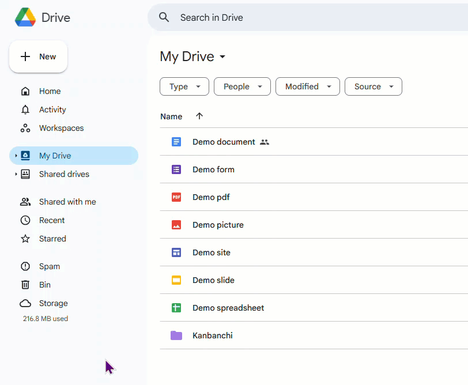Viewport: 468px width, 385px height.
Task: Click the Bin trash icon
Action: pos(25,285)
